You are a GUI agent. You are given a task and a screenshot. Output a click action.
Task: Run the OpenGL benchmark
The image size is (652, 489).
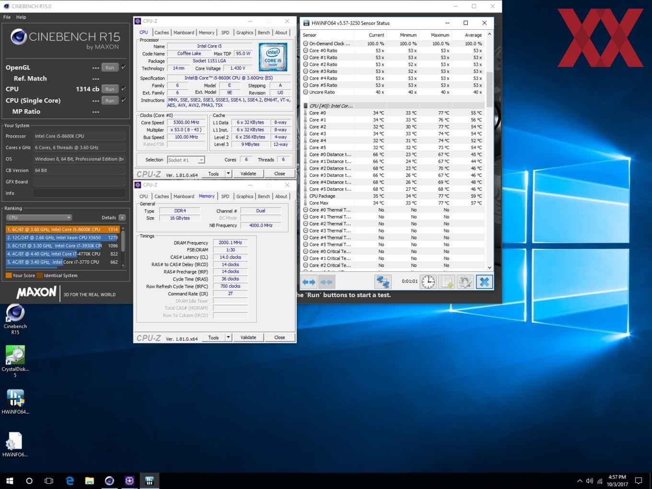click(x=110, y=68)
